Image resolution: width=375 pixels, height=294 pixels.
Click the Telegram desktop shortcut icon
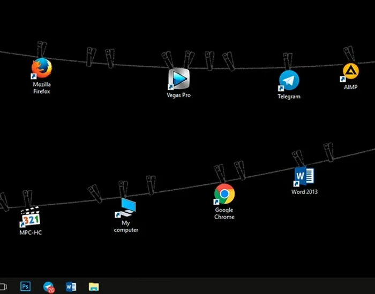click(289, 81)
